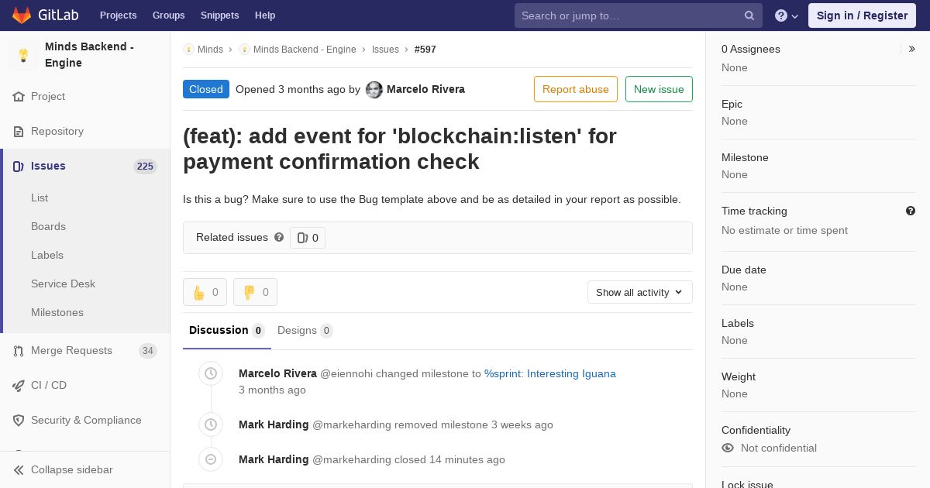
Task: Click the closed status icon in activity
Action: tap(211, 459)
